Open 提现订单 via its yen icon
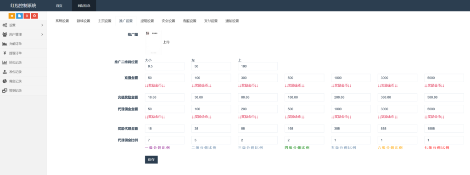470x175 pixels. 5,53
